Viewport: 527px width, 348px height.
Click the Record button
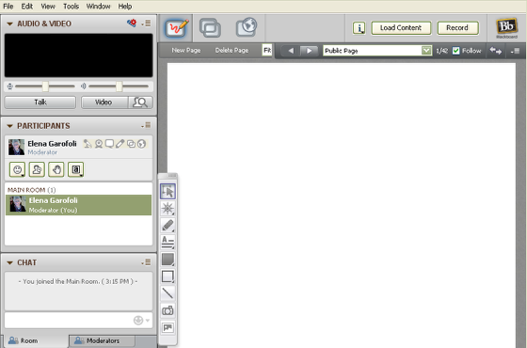click(457, 28)
